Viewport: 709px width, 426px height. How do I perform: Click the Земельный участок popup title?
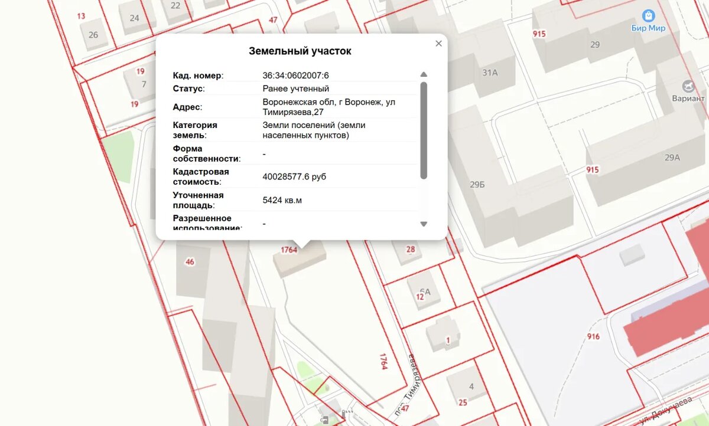300,51
